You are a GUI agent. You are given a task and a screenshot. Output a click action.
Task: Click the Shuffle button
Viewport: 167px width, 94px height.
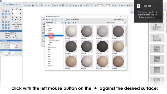tap(16, 29)
